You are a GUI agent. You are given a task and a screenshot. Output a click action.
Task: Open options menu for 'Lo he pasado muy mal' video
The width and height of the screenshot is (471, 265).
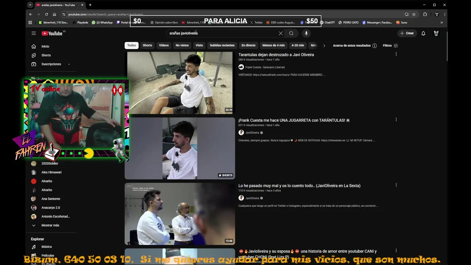pyautogui.click(x=396, y=185)
